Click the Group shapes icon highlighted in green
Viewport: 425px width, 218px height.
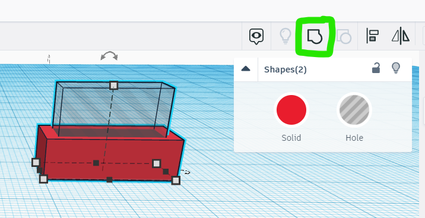pyautogui.click(x=315, y=37)
